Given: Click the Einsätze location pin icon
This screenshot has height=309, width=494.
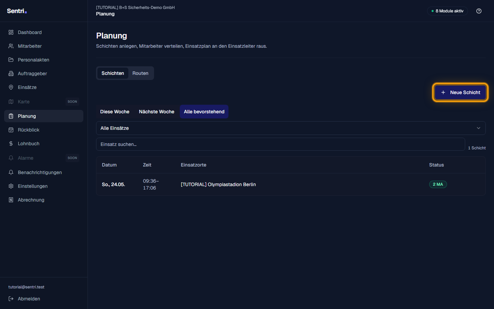Looking at the screenshot, I should click(x=11, y=87).
